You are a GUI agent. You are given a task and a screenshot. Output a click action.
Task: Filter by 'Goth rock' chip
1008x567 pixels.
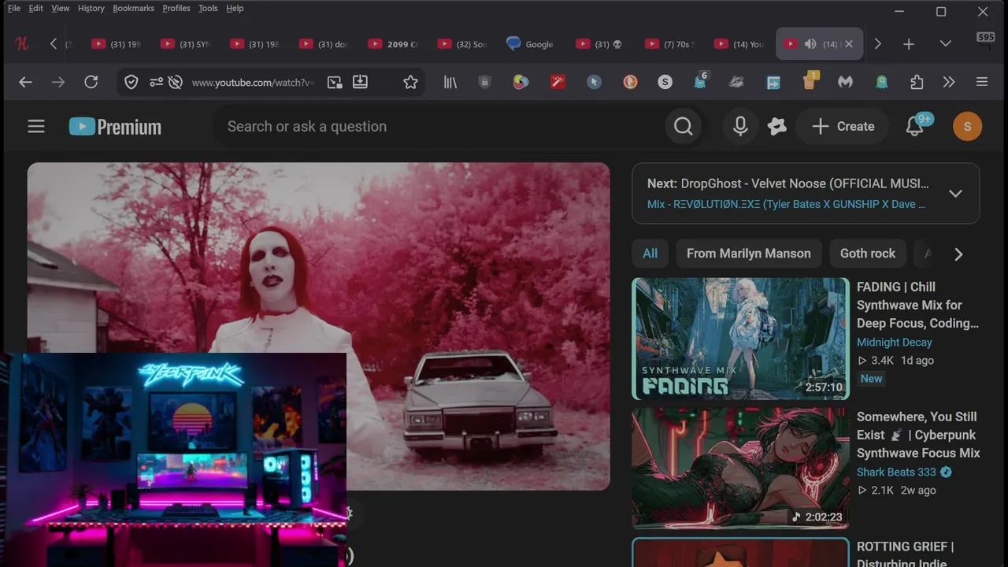click(x=868, y=254)
